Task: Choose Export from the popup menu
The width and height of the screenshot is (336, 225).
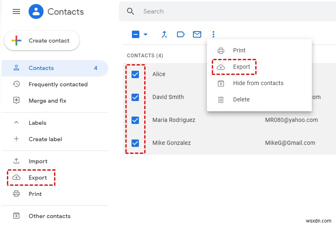Action: point(241,67)
